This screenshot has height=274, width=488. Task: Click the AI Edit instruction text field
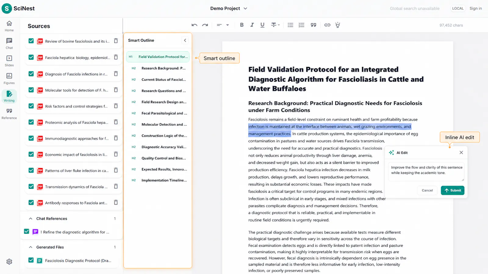coord(426,172)
